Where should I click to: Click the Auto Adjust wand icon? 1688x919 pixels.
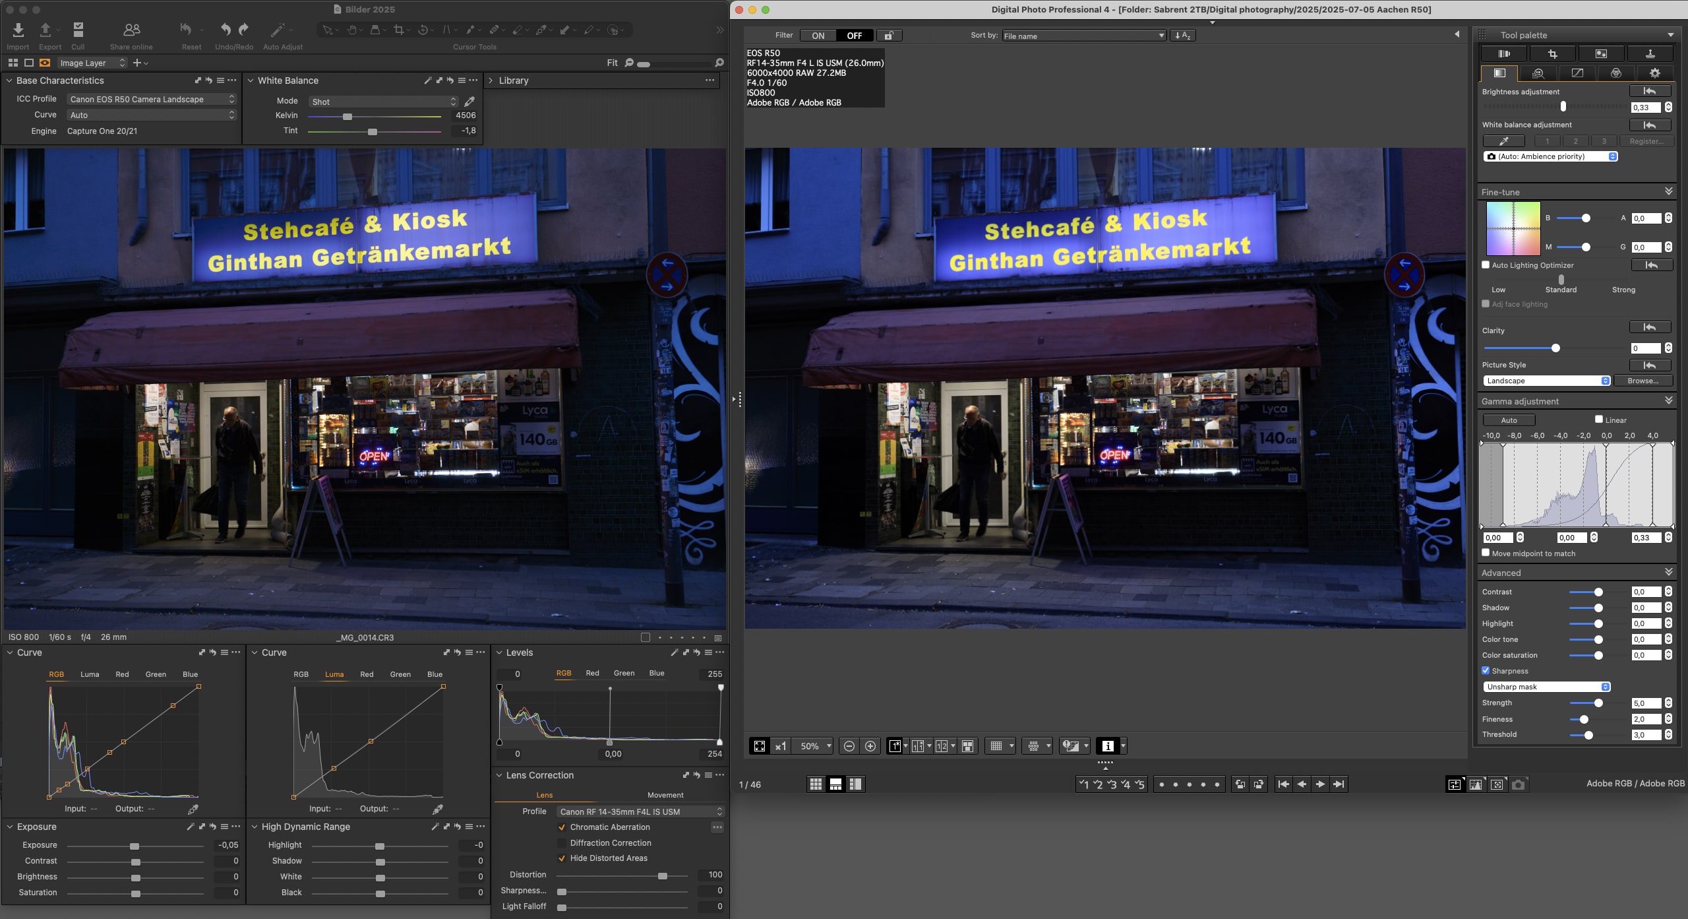[x=277, y=30]
